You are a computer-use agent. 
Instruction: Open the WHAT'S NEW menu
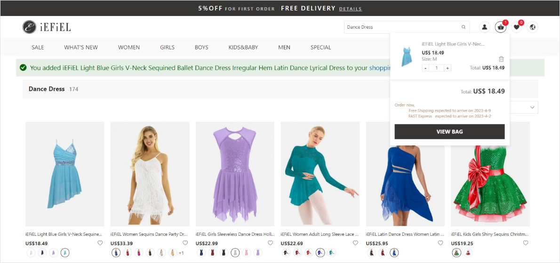81,47
